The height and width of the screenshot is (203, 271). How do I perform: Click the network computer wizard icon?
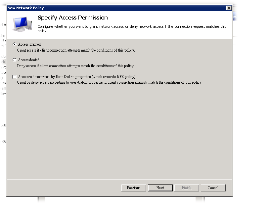[23, 25]
